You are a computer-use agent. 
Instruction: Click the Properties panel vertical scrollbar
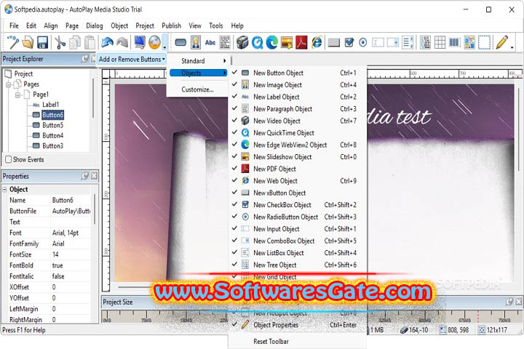tap(95, 209)
